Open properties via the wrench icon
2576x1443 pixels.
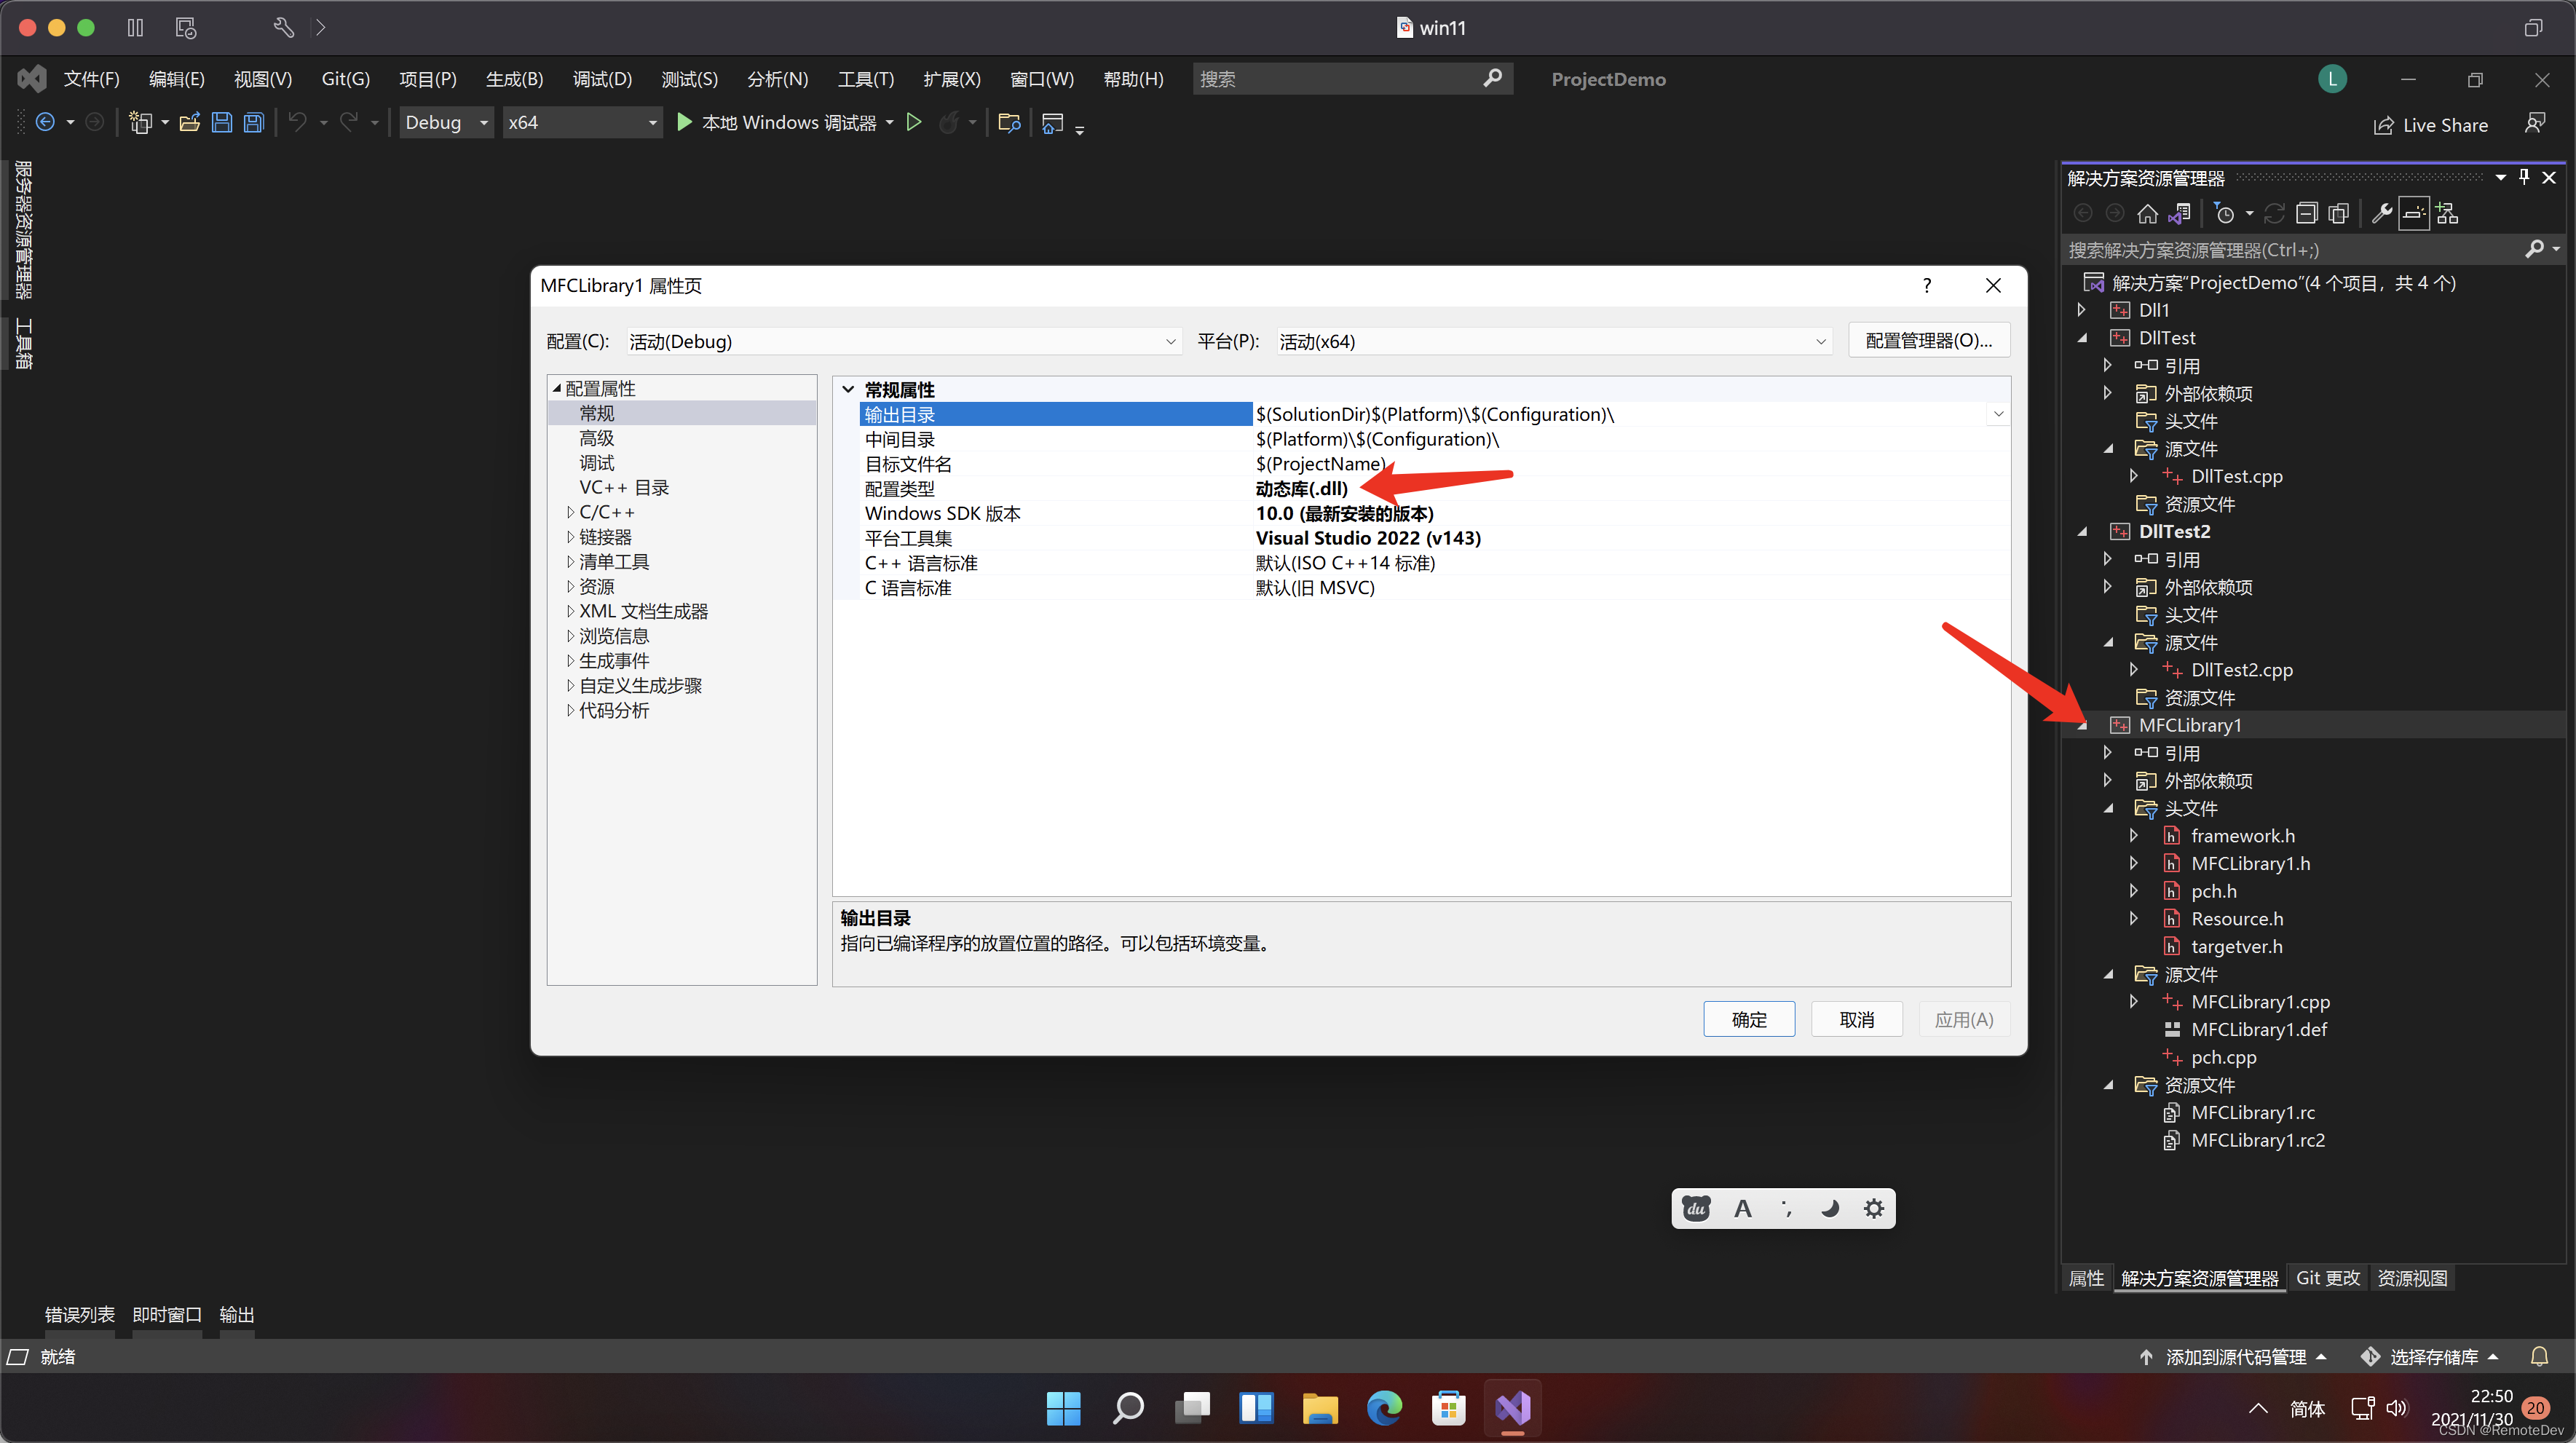click(2381, 213)
